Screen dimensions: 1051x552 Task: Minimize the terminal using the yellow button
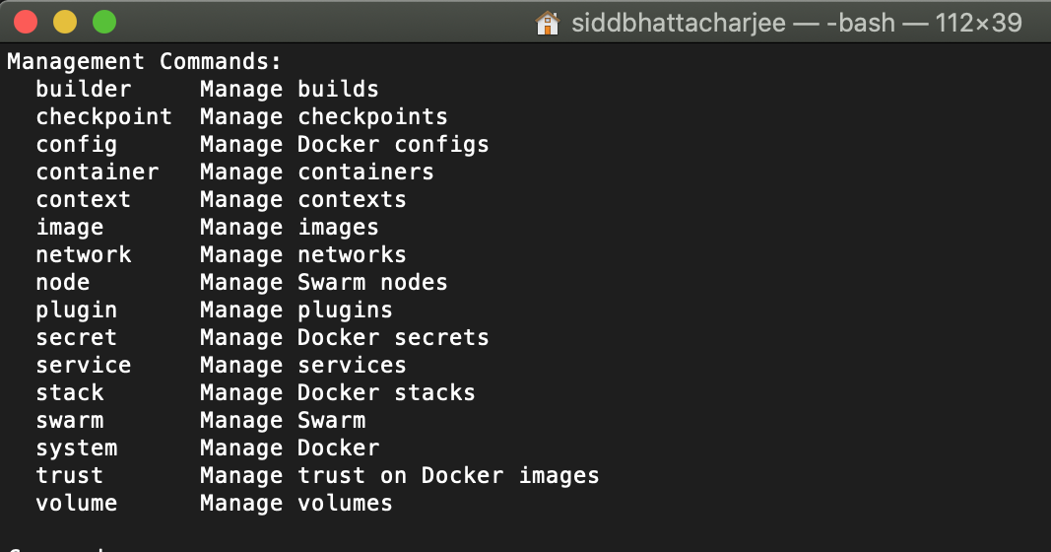65,22
